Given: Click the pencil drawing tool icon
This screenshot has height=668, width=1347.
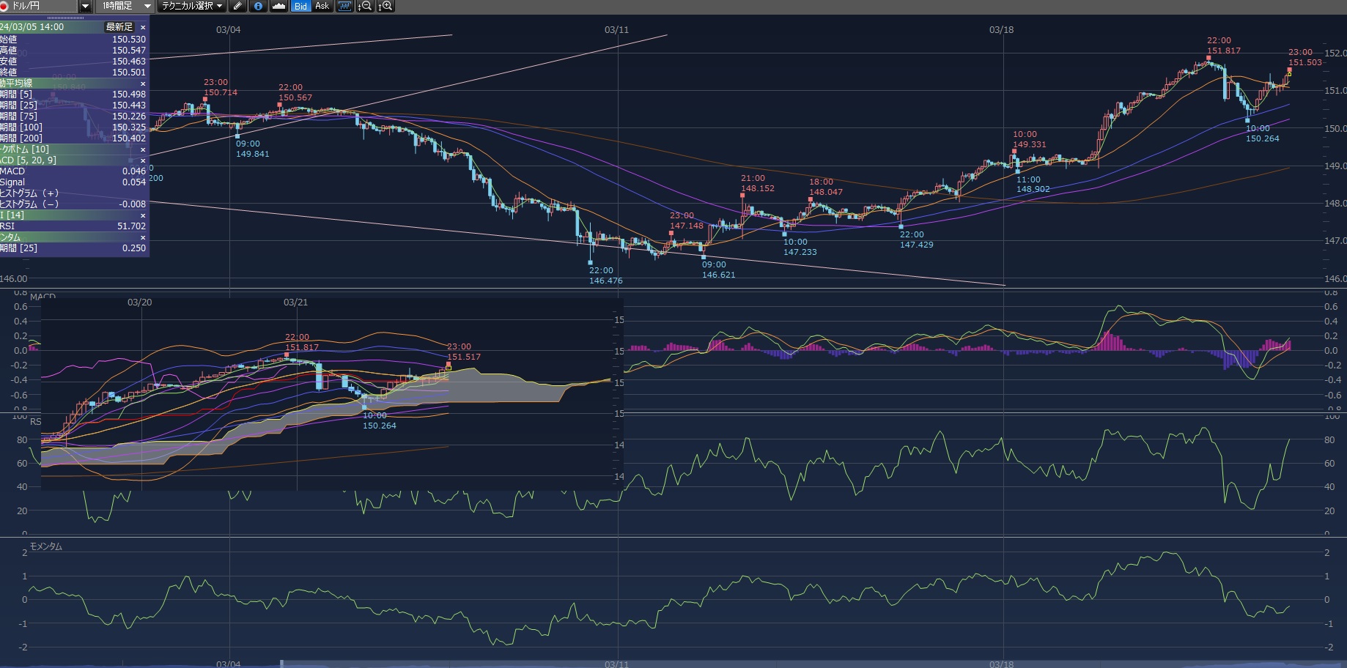Looking at the screenshot, I should (237, 6).
